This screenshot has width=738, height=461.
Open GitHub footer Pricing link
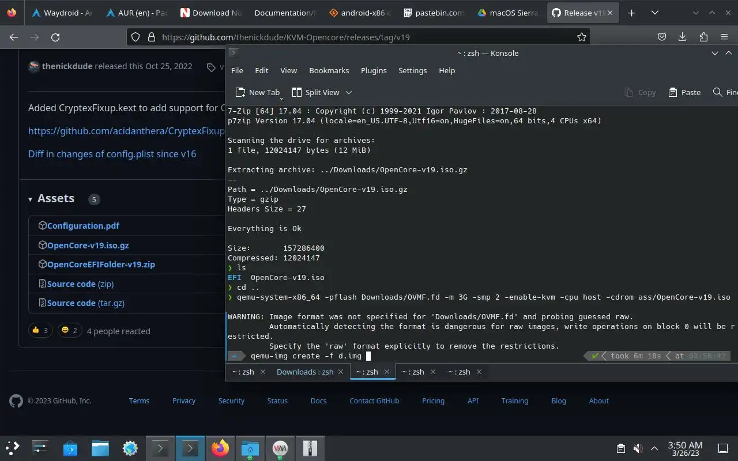click(x=433, y=400)
